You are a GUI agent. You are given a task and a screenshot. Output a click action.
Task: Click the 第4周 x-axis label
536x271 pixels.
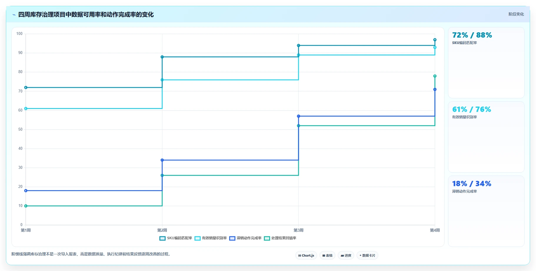pos(435,230)
